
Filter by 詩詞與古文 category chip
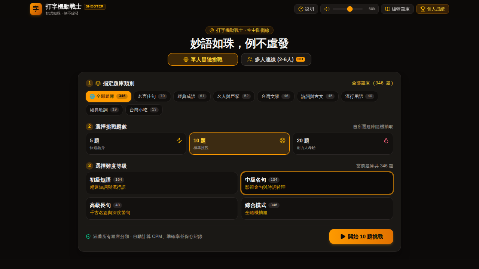pyautogui.click(x=318, y=96)
